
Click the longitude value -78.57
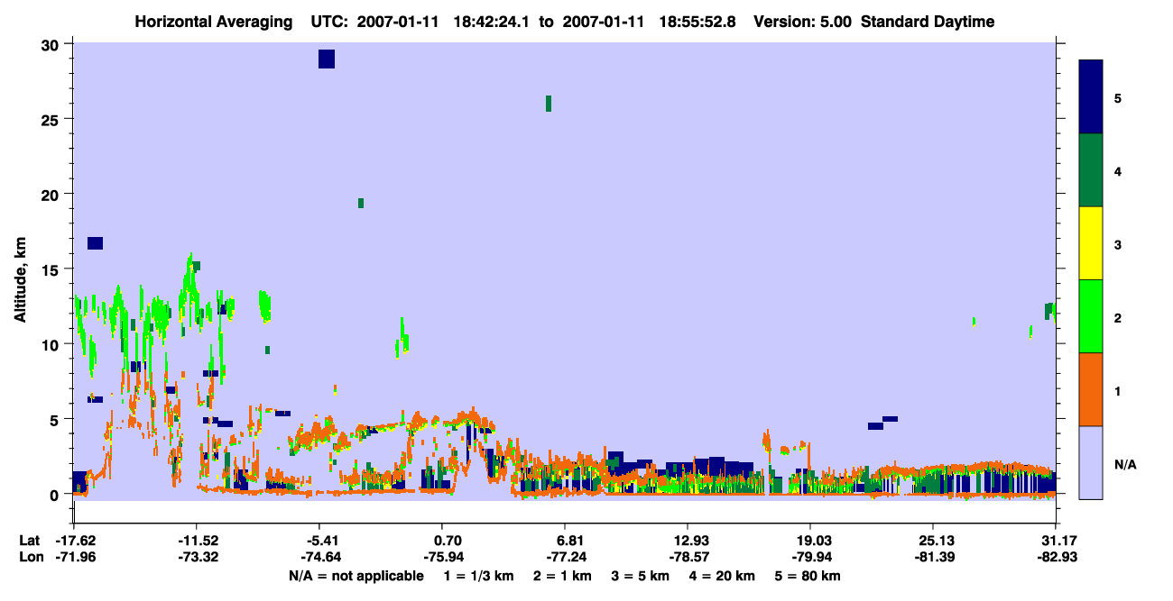689,558
